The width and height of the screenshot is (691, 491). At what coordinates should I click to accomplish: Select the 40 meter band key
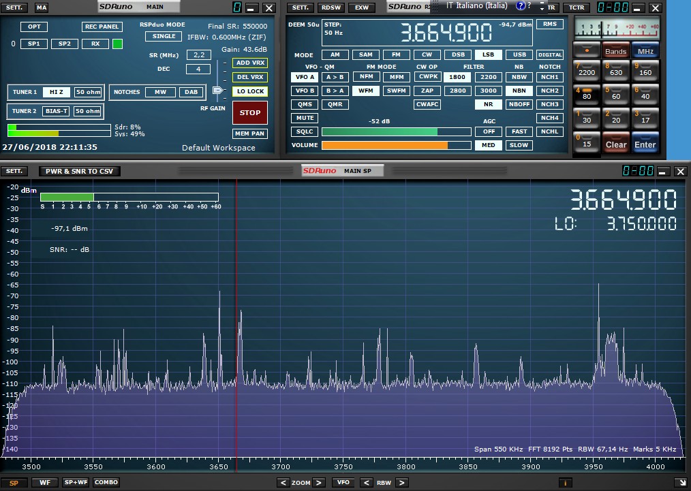(x=645, y=95)
